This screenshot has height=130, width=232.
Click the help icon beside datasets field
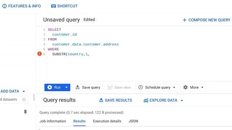pyautogui.click(x=24, y=100)
